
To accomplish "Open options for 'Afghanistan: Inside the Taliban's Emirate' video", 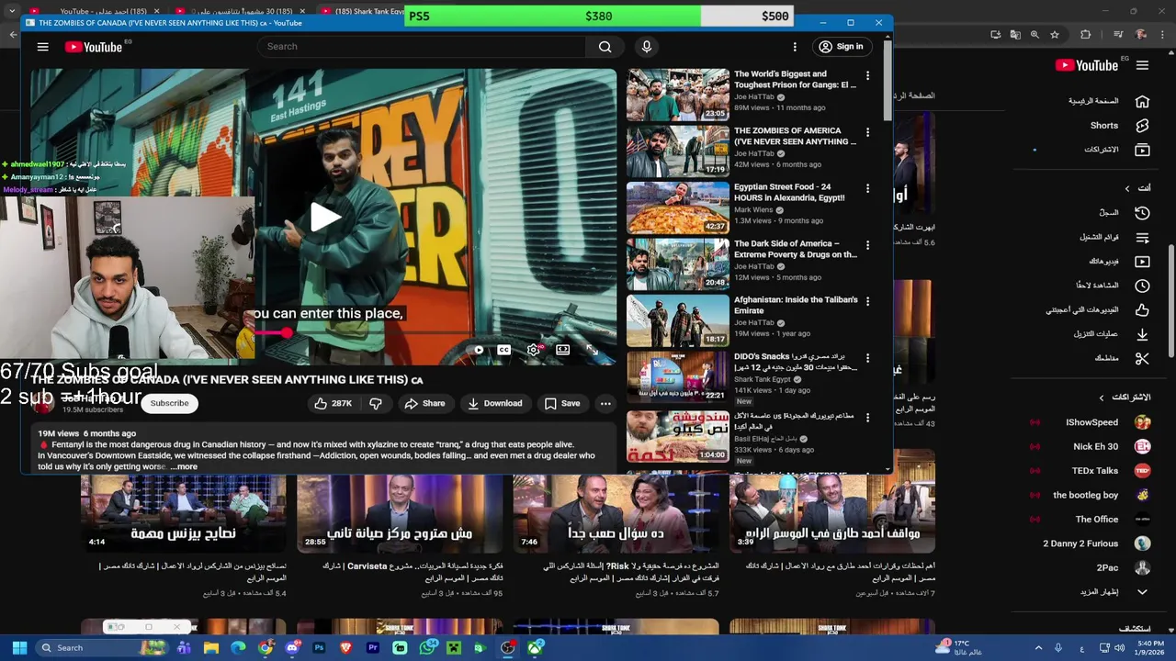I will coord(867,301).
